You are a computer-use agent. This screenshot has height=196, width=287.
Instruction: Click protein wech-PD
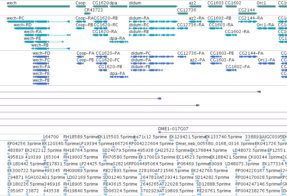tap(41, 57)
